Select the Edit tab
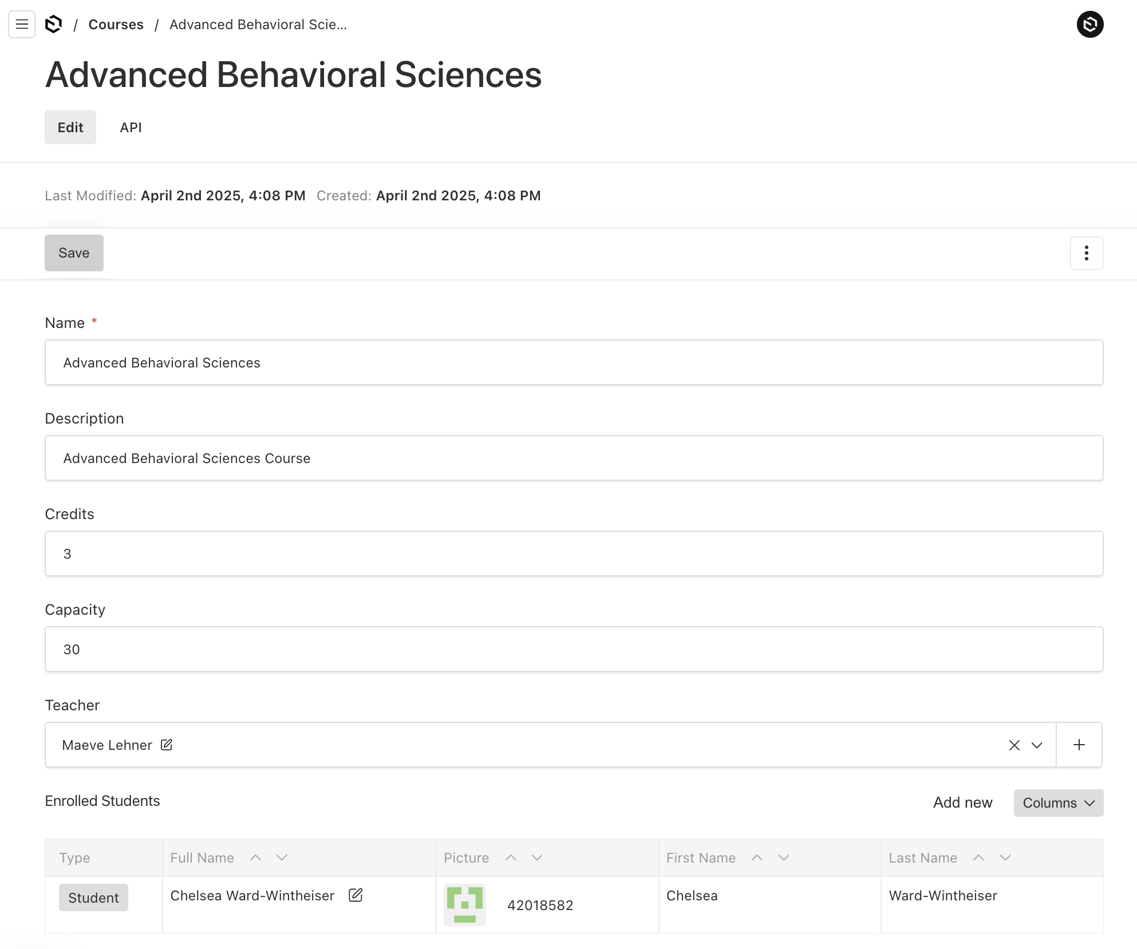The height and width of the screenshot is (949, 1137). (x=70, y=127)
